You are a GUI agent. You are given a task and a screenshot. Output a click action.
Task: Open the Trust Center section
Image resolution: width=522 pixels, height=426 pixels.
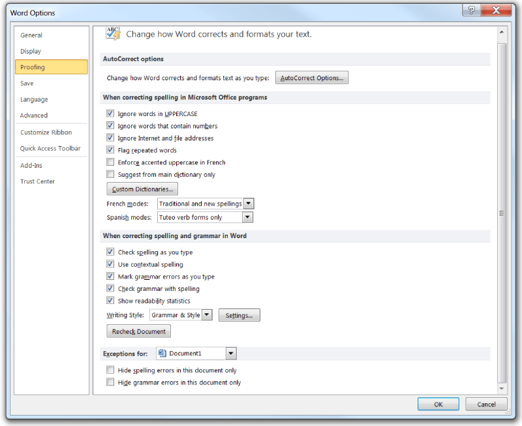pos(38,181)
